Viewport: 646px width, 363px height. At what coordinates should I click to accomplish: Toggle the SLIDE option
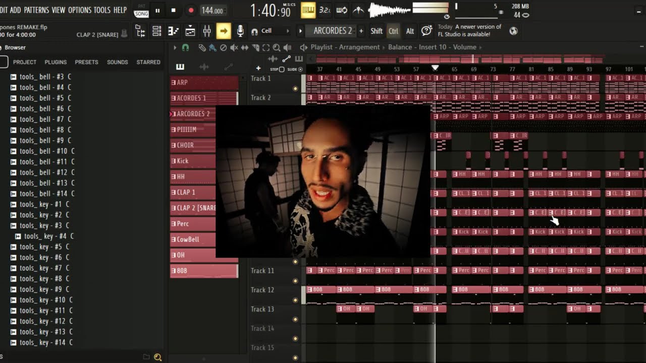coord(295,69)
